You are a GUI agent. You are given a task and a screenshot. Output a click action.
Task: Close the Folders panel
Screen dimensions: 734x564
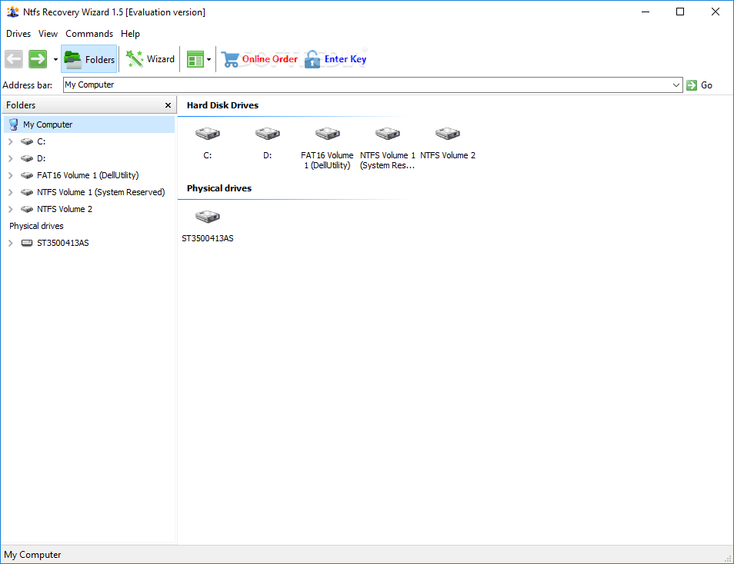click(168, 105)
